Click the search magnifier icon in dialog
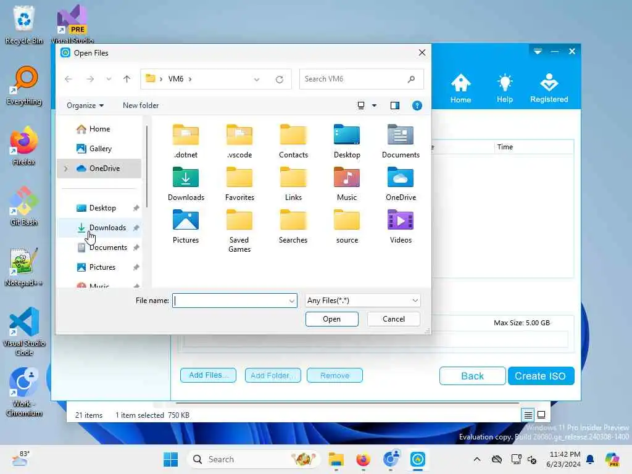The image size is (632, 474). 411,79
